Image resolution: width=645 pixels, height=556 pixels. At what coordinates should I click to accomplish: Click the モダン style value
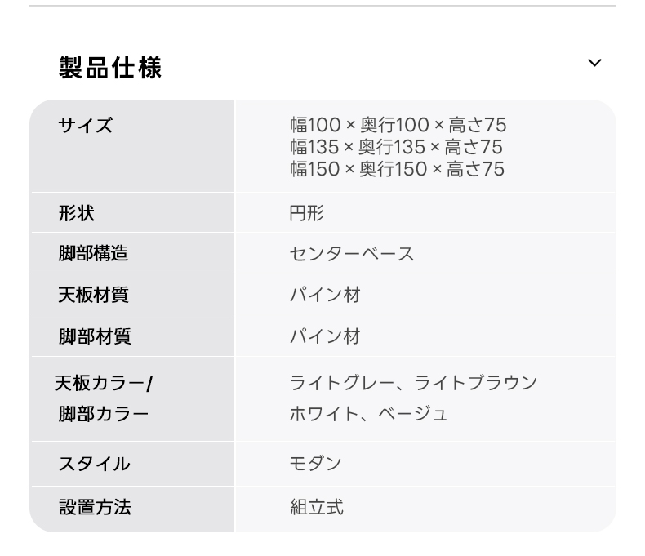pyautogui.click(x=315, y=464)
